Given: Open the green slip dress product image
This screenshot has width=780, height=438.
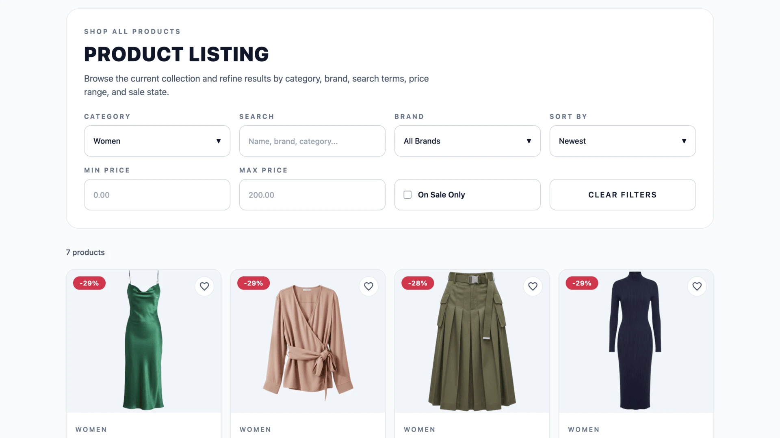Looking at the screenshot, I should [x=144, y=341].
